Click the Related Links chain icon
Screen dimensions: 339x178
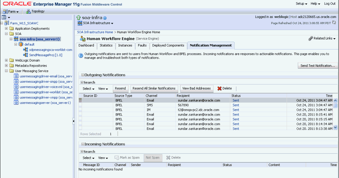[x=311, y=39]
